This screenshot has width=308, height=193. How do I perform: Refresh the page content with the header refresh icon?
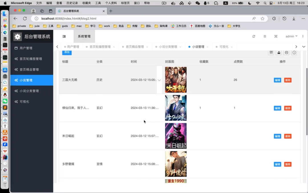[254, 36]
